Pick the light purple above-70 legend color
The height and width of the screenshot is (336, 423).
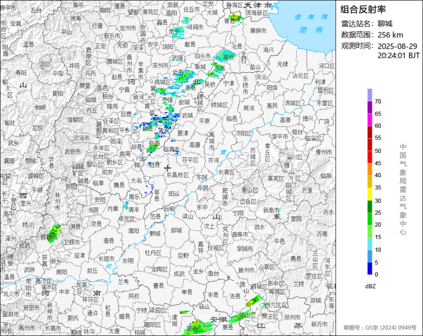pos(369,95)
